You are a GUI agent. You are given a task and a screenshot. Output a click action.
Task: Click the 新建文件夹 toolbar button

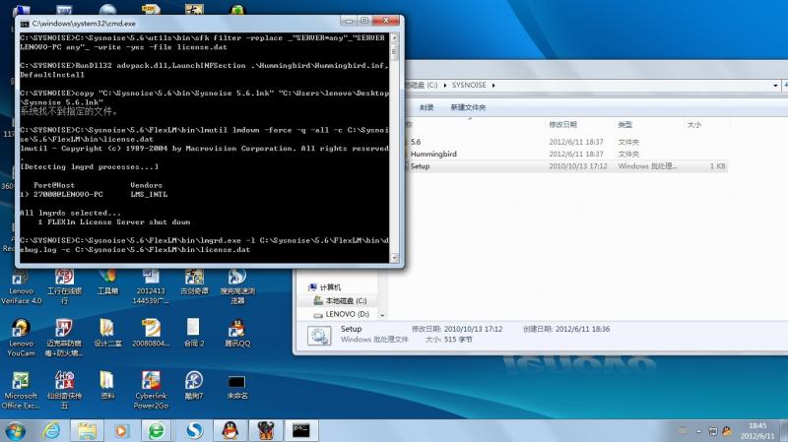pos(468,107)
